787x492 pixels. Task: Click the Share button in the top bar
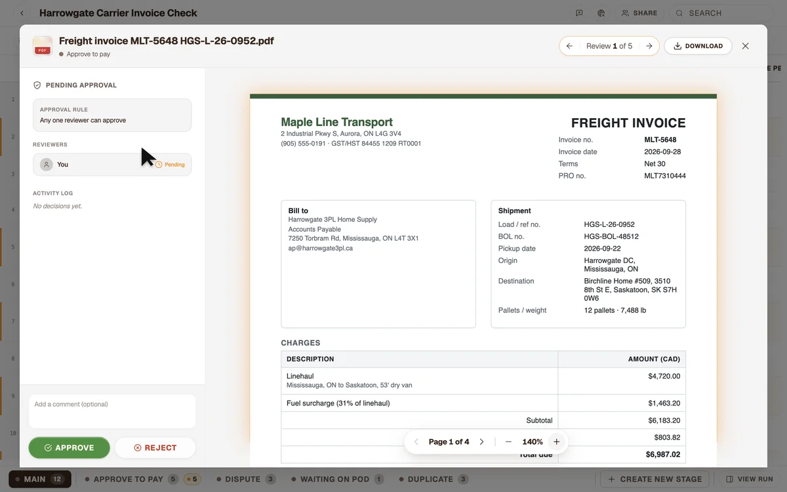639,13
